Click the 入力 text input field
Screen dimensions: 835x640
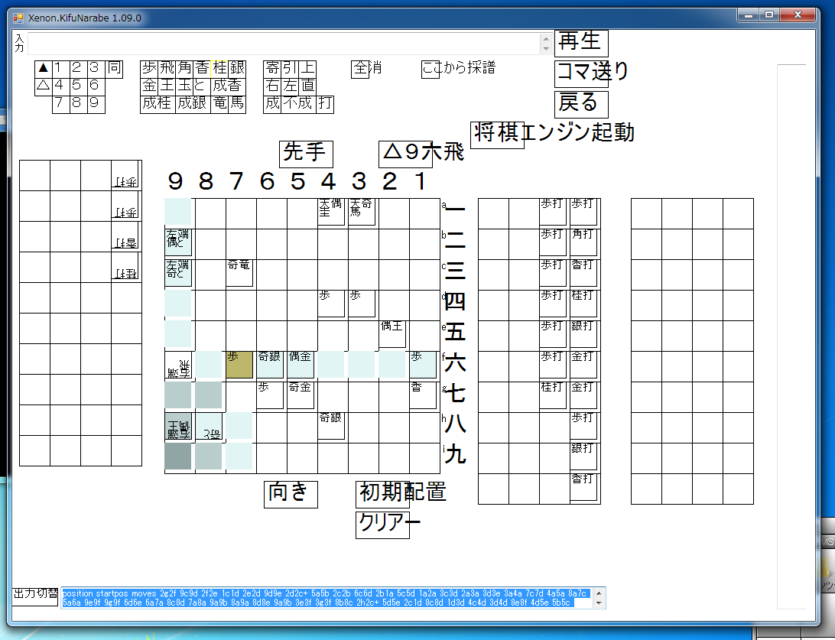(x=284, y=43)
